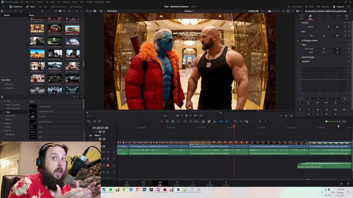353x198 pixels.
Task: Add a blue flag to clip
Action: [x=221, y=121]
